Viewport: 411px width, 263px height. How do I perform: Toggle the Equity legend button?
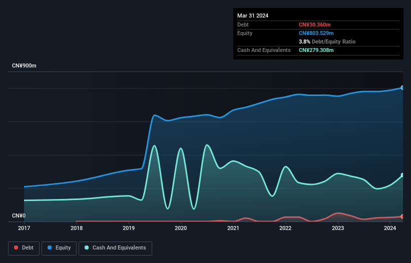pyautogui.click(x=59, y=248)
